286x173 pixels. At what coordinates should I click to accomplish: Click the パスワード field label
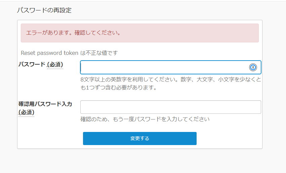pos(32,64)
